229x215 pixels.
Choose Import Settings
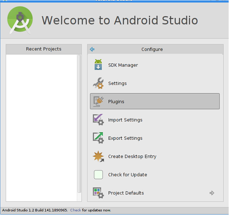click(x=155, y=120)
